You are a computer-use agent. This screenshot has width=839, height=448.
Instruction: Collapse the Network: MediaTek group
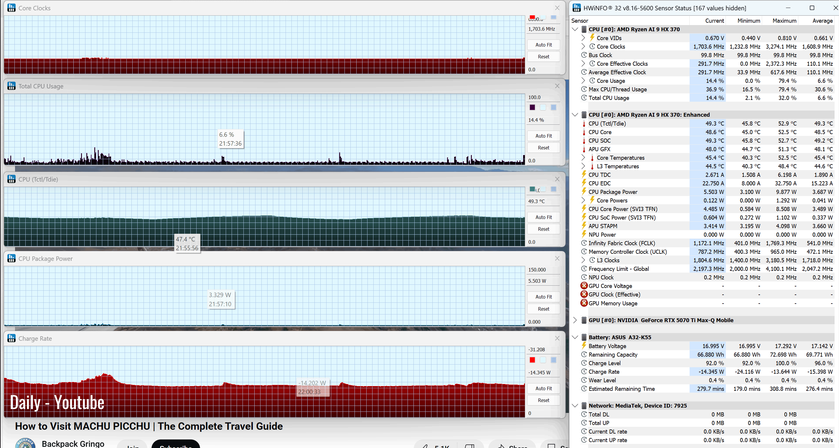coord(575,406)
